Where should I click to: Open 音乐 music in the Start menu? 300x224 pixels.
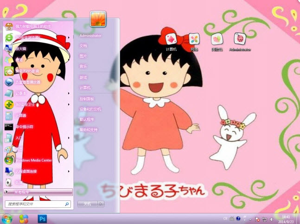tap(83, 66)
